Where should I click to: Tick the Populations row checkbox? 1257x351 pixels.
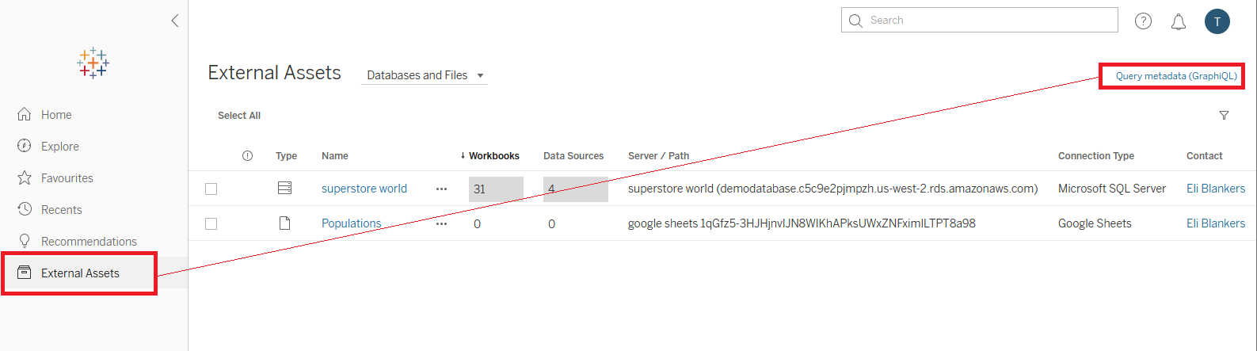tap(211, 223)
